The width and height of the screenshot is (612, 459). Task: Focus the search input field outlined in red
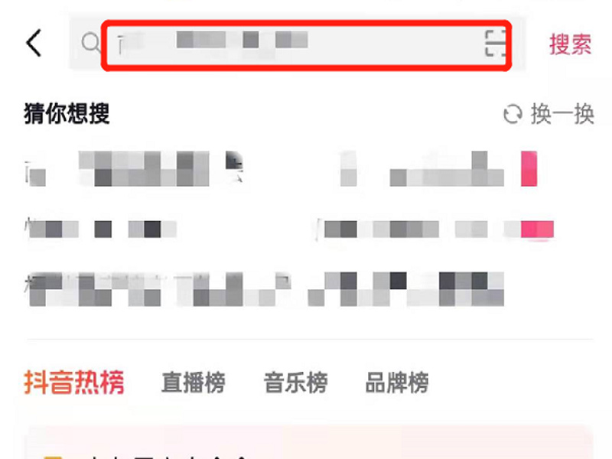[307, 46]
